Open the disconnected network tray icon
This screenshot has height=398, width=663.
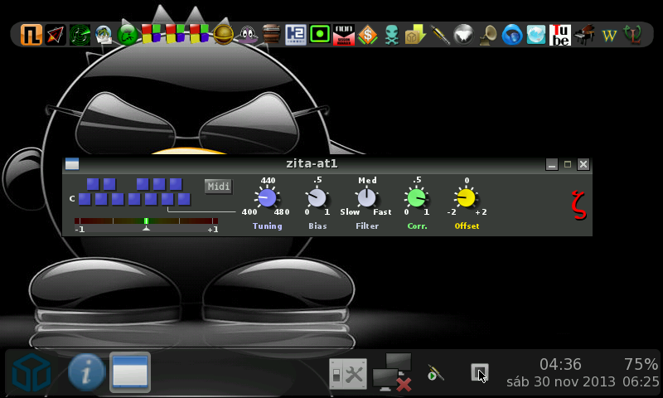click(392, 372)
